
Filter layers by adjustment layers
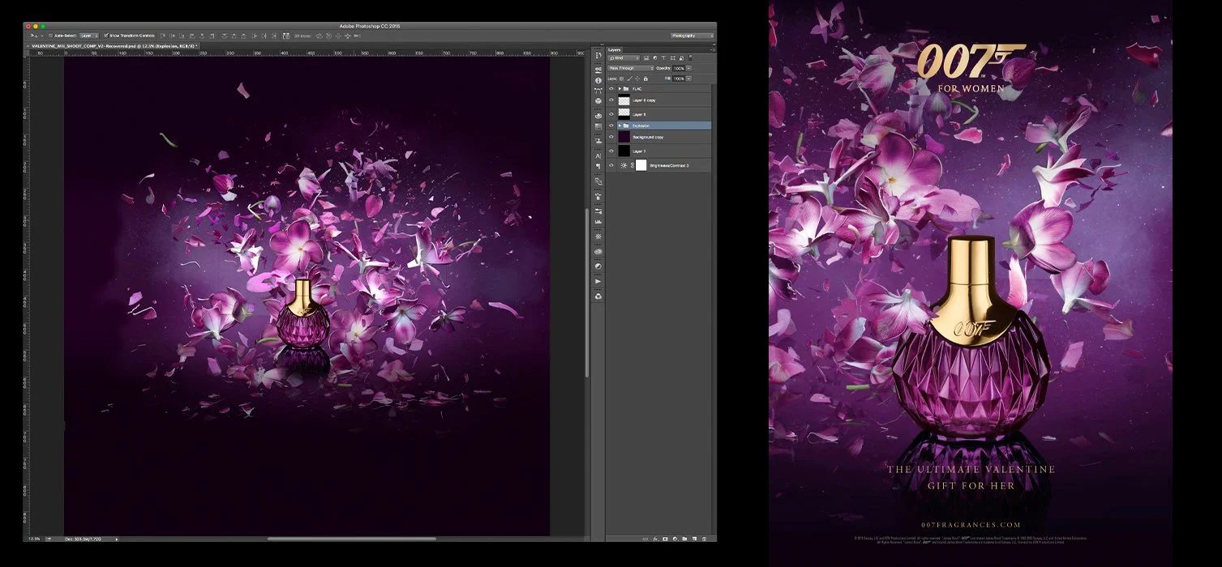655,58
